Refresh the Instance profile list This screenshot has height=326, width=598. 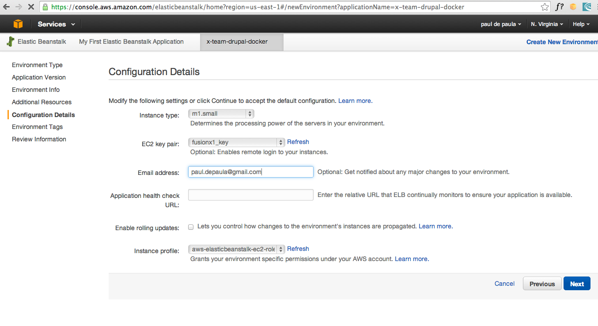[x=298, y=249]
